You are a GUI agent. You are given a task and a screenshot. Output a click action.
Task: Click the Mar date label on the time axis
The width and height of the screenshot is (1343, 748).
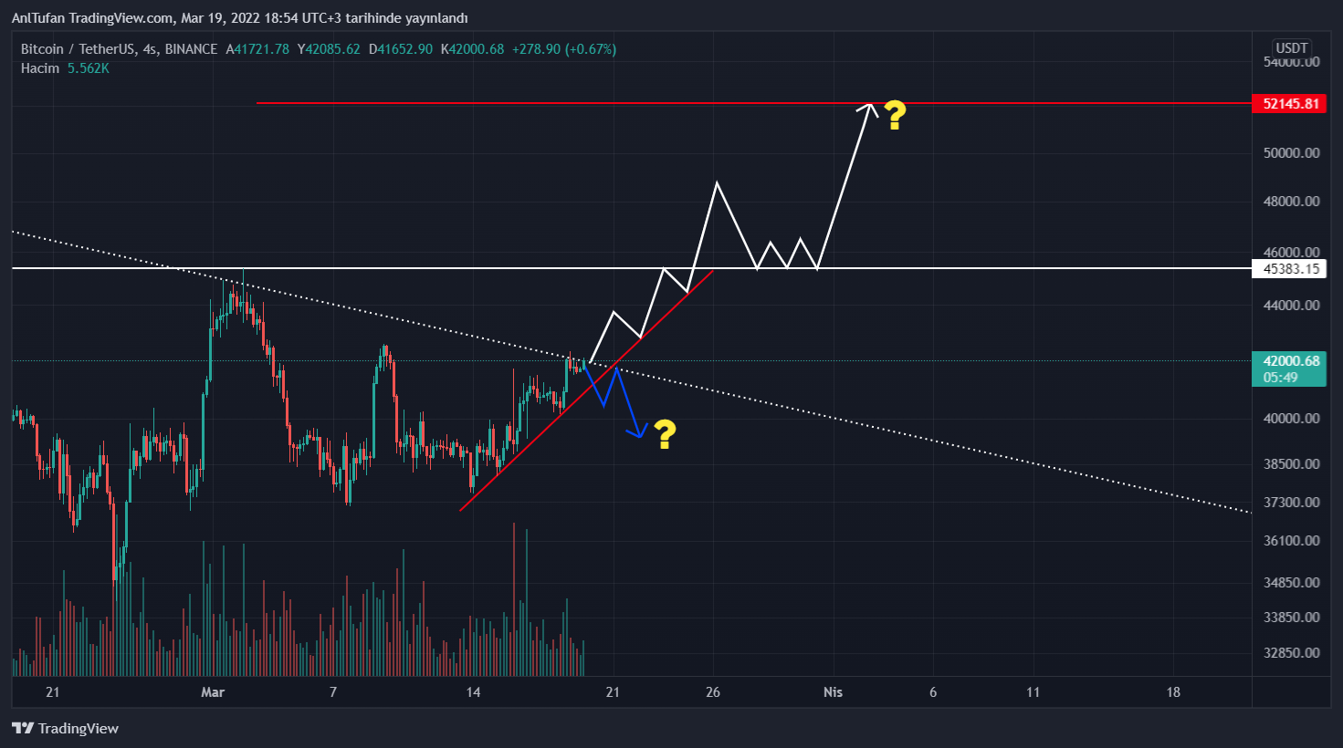[213, 692]
